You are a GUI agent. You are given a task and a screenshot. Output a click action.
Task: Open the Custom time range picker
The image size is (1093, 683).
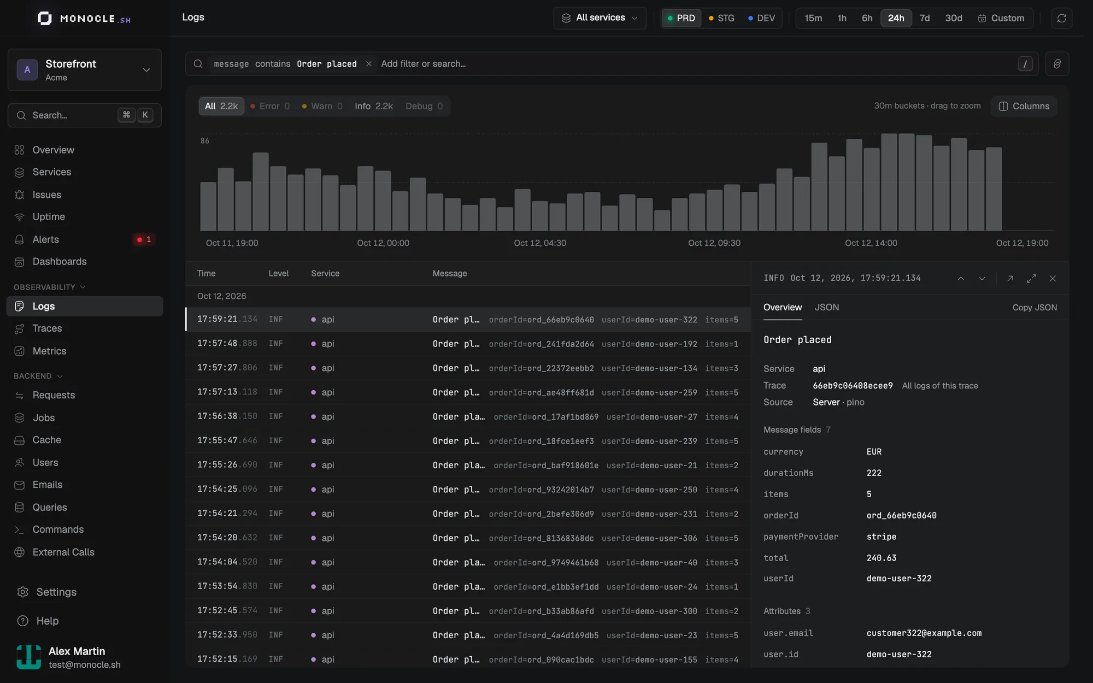pos(1001,18)
